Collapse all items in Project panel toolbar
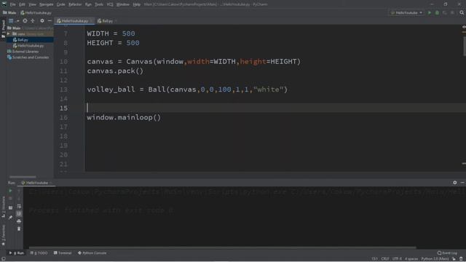Viewport: 466px width, 262px height. click(x=33, y=21)
